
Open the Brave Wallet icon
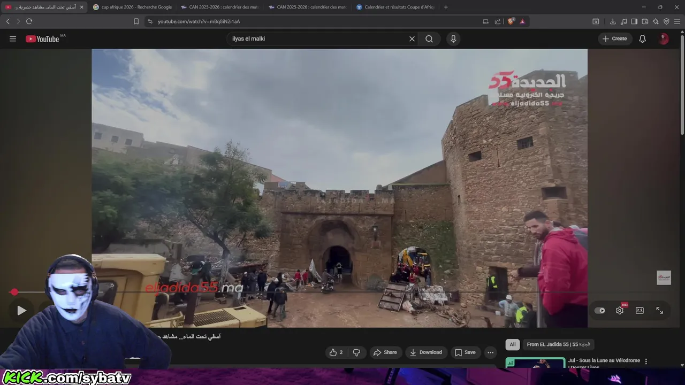click(645, 21)
